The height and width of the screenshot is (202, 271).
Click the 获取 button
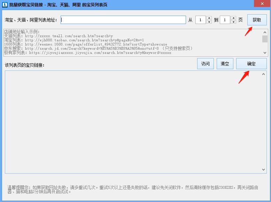click(x=257, y=20)
